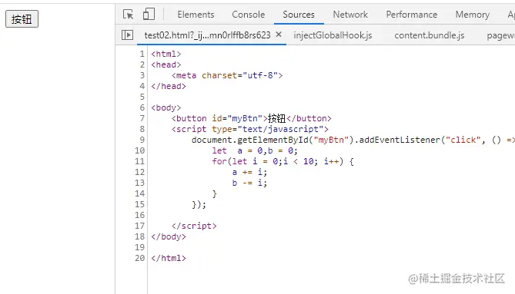Screen dimensions: 515x294
Task: Set breakpoint on line number 12
Action: click(139, 172)
